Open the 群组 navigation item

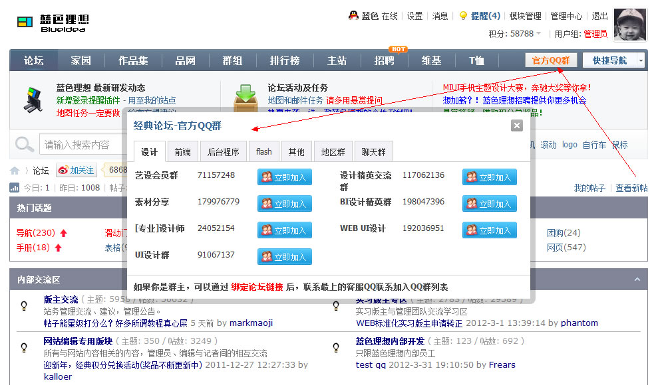(232, 61)
